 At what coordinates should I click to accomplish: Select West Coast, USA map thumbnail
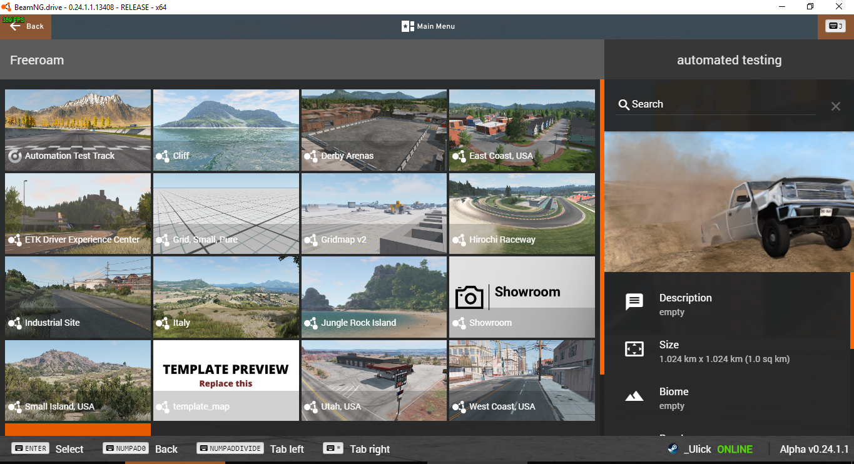click(x=522, y=380)
